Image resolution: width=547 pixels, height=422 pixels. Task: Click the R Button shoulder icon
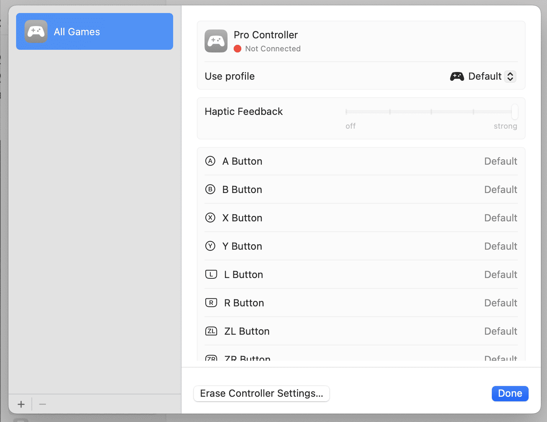pos(211,303)
